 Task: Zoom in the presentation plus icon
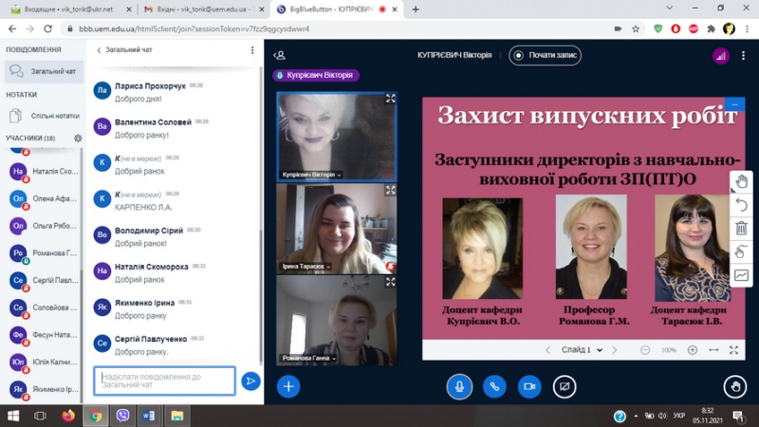coord(693,349)
